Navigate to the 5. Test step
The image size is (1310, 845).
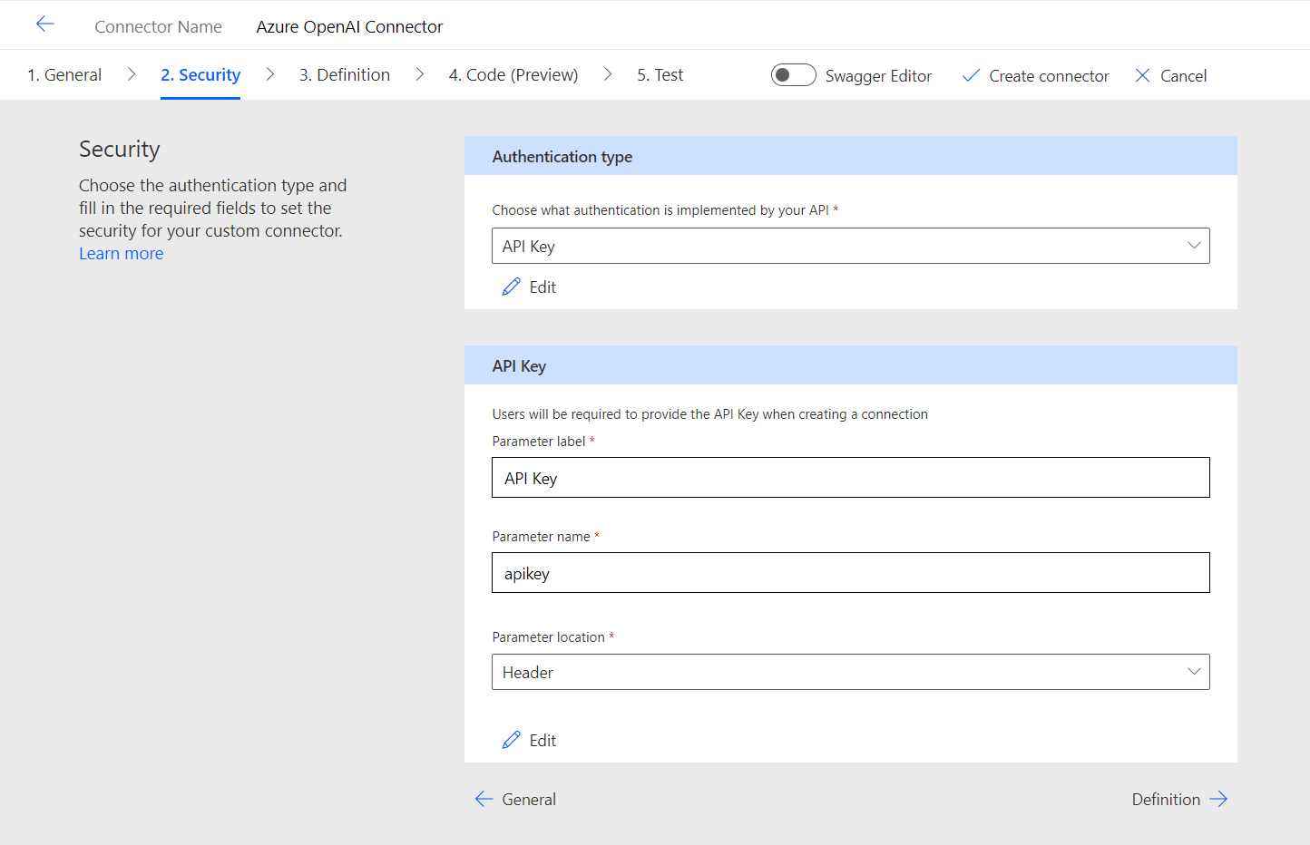660,75
